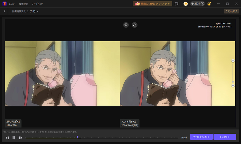Image resolution: width=241 pixels, height=144 pixels.
Task: Click the アニメ専用モデル 2560*1440 label
Action: pos(130,123)
